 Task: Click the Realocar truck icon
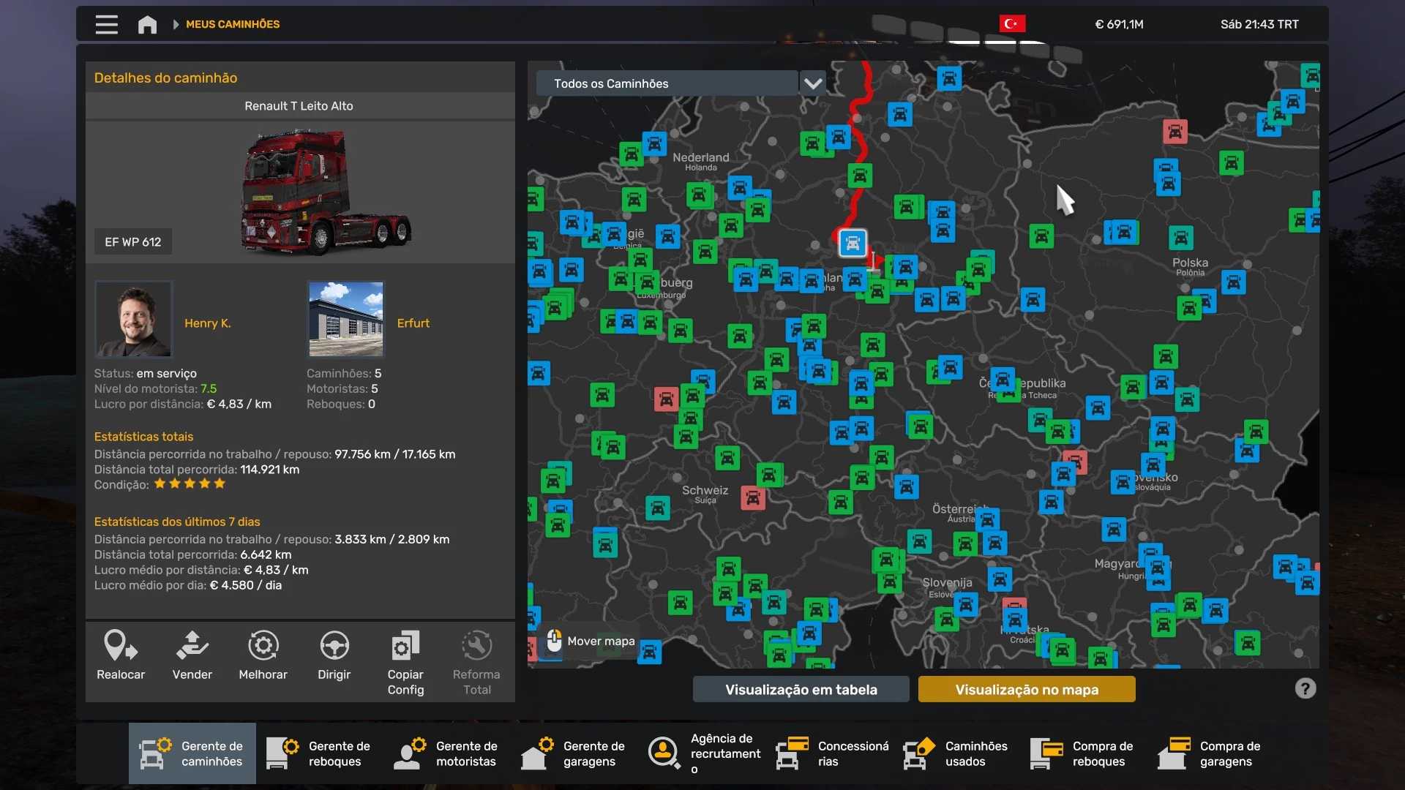tap(121, 646)
